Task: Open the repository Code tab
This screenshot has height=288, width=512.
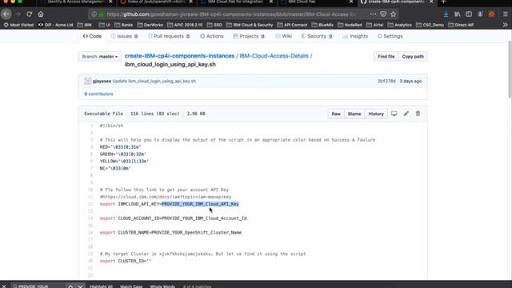Action: pyautogui.click(x=92, y=36)
